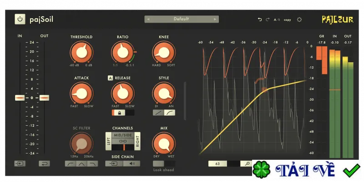The image size is (364, 182).
Task: Click the channels balance slider bar
Action: (123, 147)
